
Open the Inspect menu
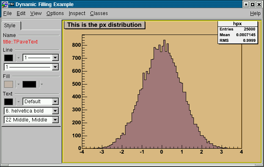tap(77, 13)
